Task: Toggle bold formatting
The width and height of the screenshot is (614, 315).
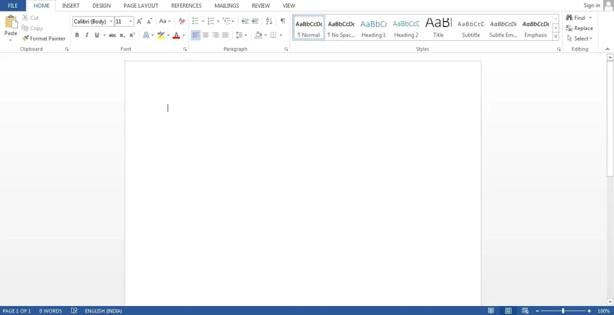Action: point(77,35)
